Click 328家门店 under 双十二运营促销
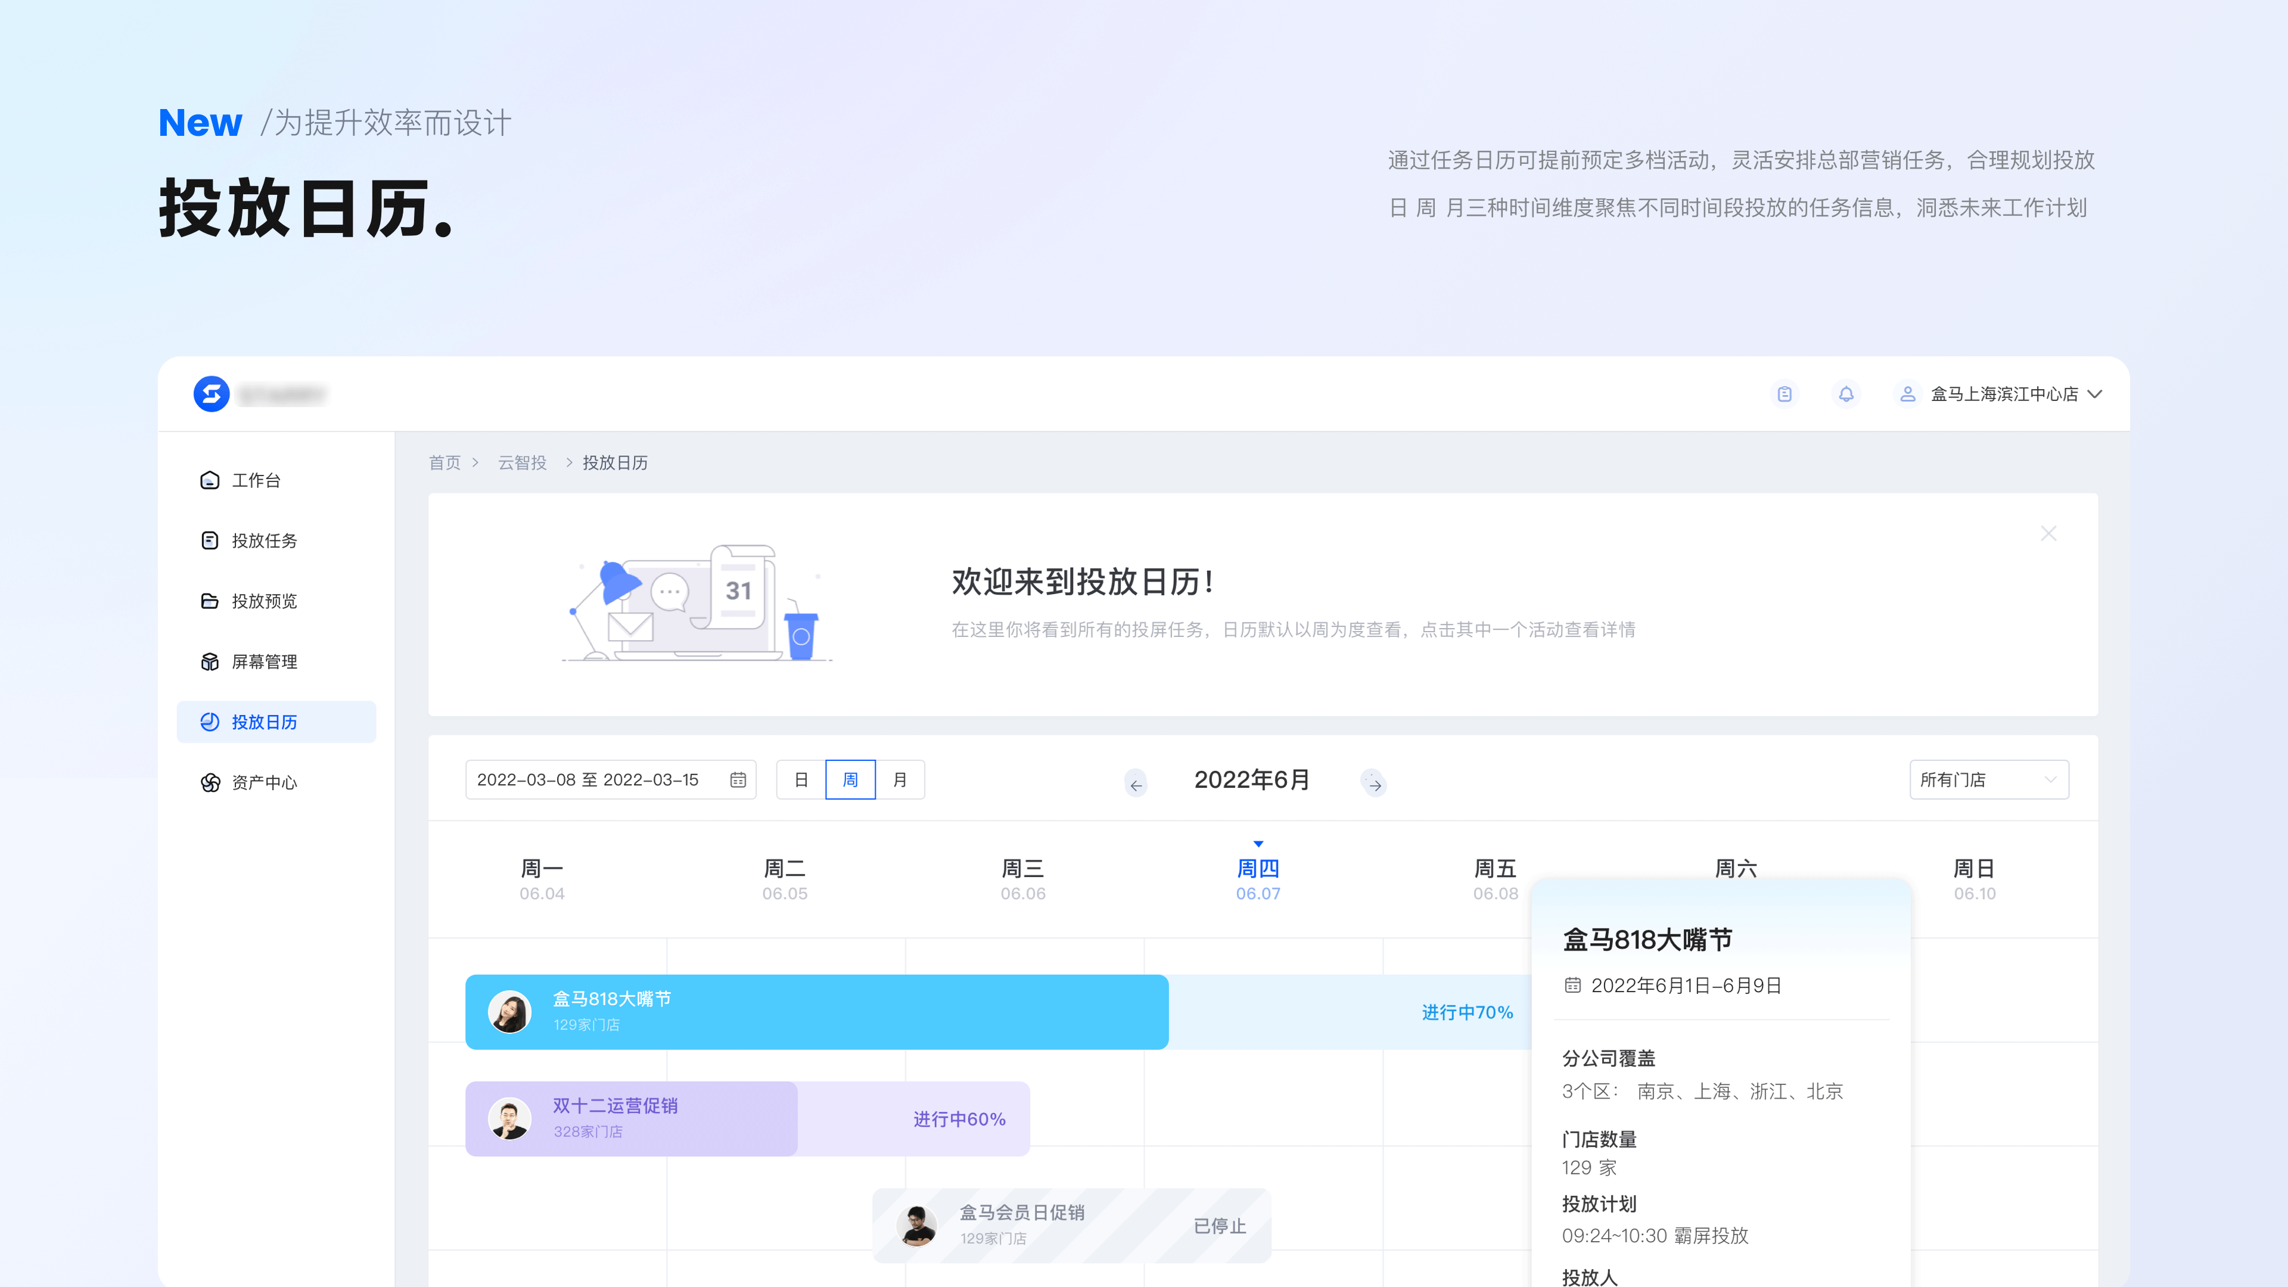 pos(587,1131)
